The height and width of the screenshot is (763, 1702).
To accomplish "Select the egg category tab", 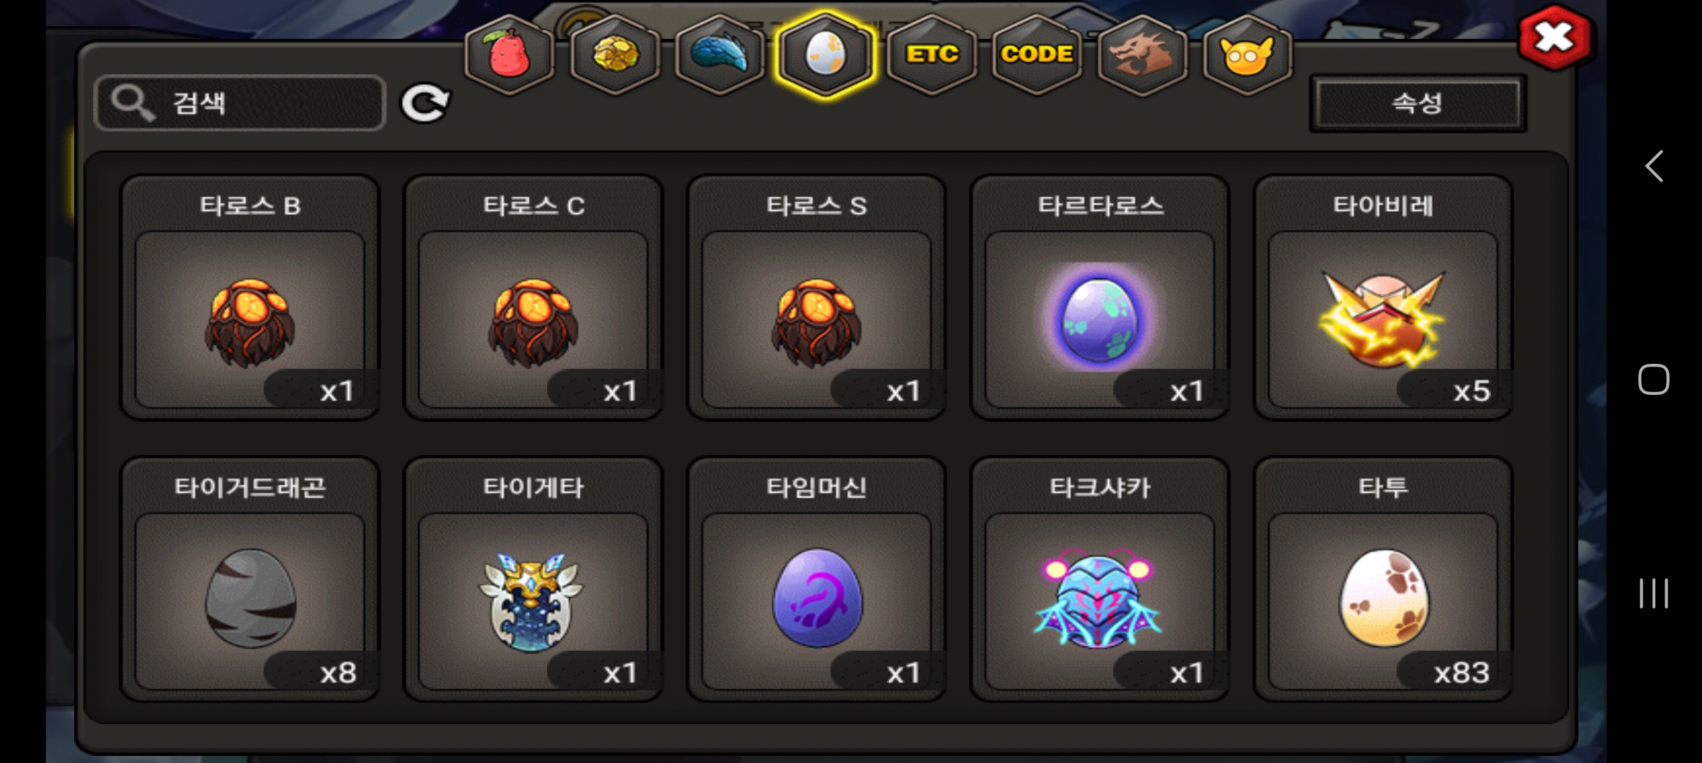I will pyautogui.click(x=825, y=55).
